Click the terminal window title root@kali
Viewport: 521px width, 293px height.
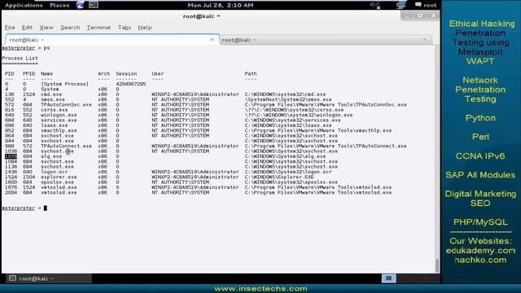point(201,16)
